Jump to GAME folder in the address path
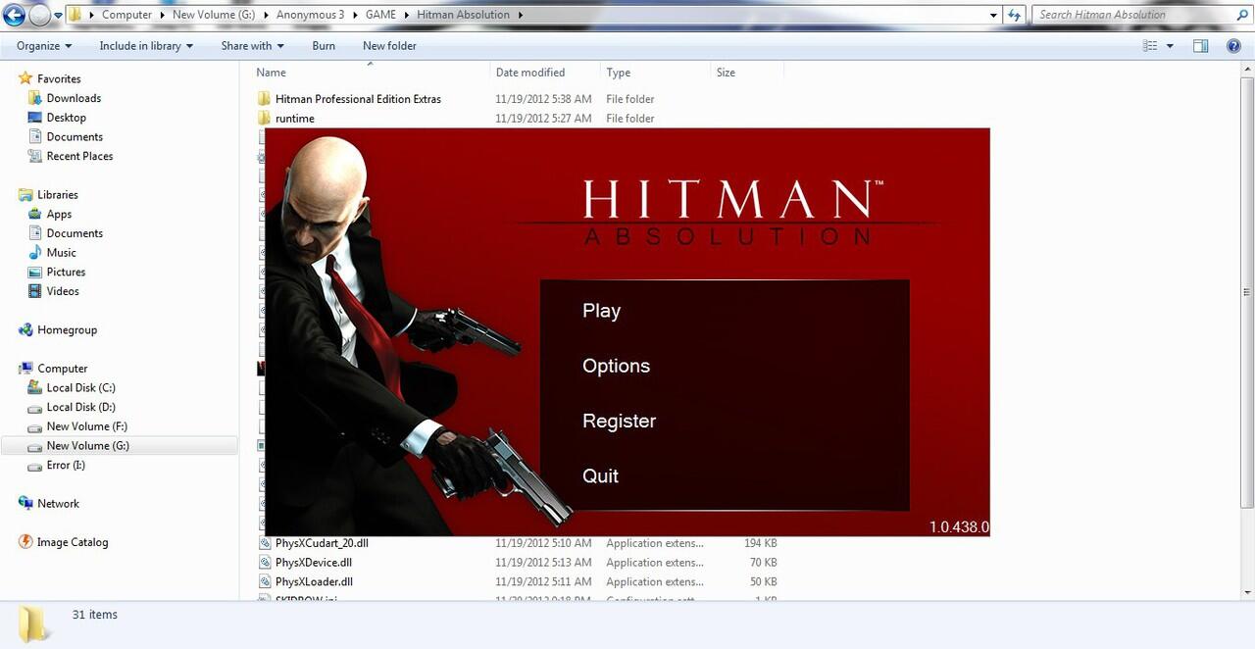The image size is (1255, 649). pos(380,15)
